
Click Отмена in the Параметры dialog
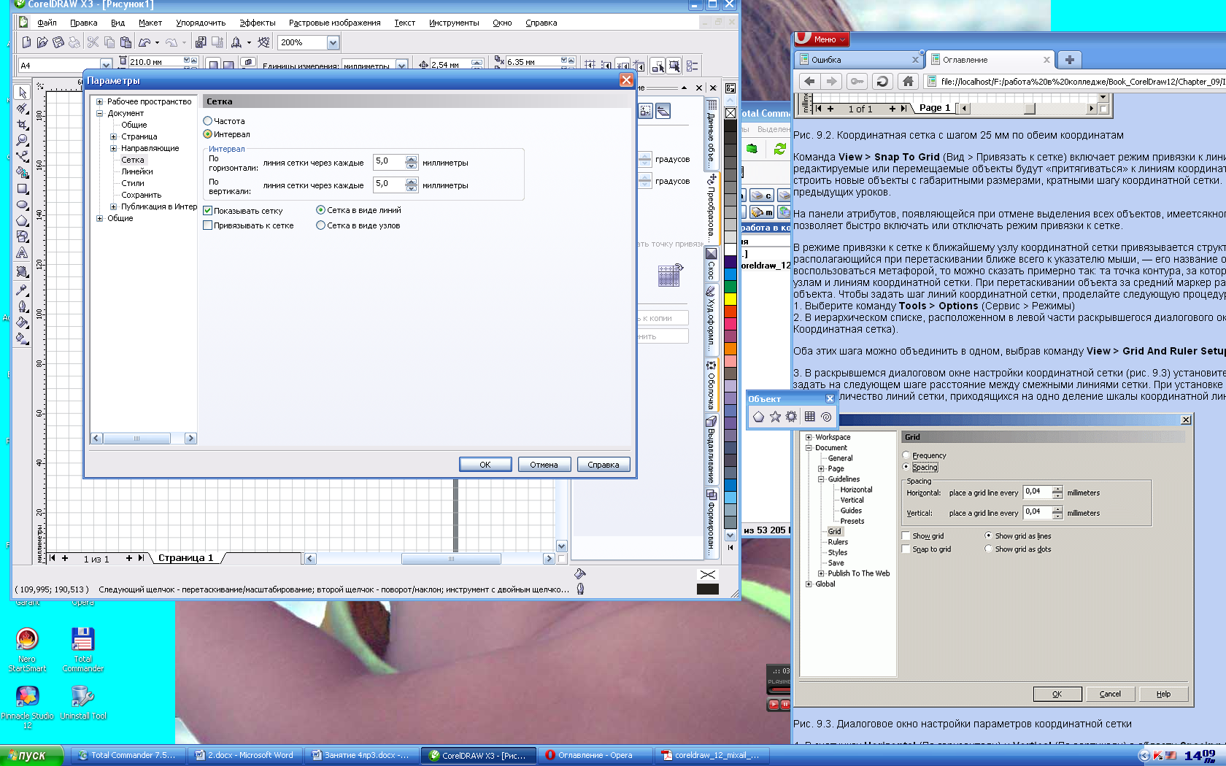pos(544,465)
